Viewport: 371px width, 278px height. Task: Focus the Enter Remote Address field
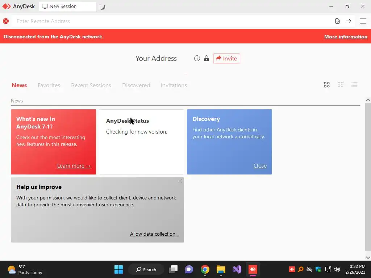click(173, 21)
